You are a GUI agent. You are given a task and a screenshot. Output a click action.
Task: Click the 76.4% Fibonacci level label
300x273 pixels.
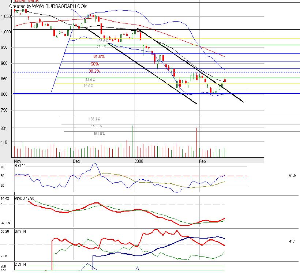coord(101,47)
